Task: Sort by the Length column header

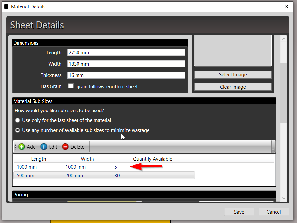Action: coord(38,159)
